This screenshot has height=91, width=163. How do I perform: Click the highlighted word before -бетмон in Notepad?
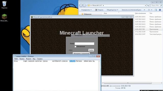point(72,61)
